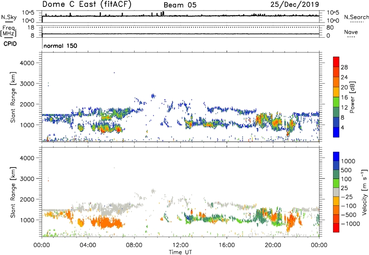The image size is (369, 255).
Task: Pick the yellow Power segment between 16 and 20
Action: 336,92
